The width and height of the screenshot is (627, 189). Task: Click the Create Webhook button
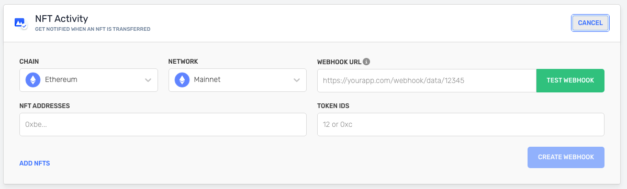(x=566, y=157)
